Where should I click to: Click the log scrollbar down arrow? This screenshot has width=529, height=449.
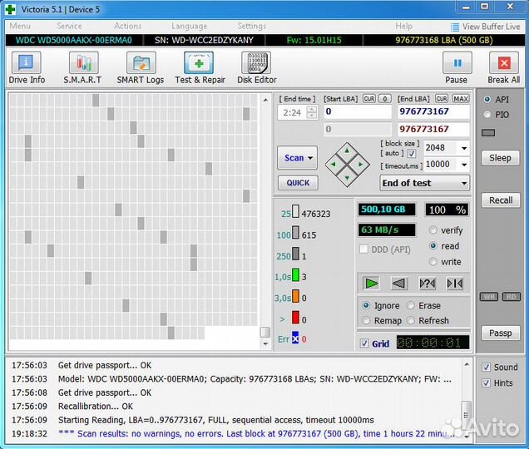[x=467, y=437]
